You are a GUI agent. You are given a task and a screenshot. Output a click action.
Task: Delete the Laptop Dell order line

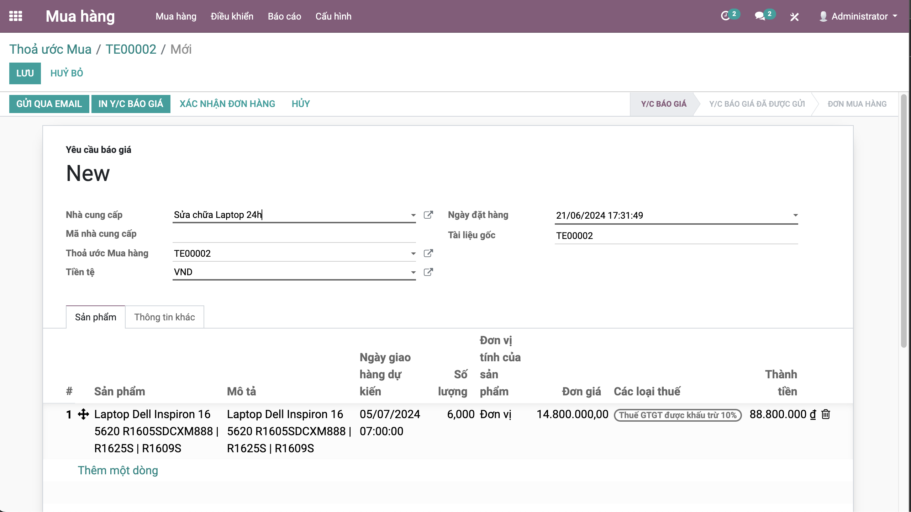[826, 414]
